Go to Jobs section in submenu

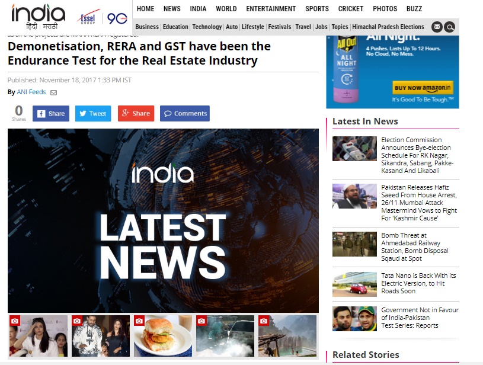click(x=321, y=27)
